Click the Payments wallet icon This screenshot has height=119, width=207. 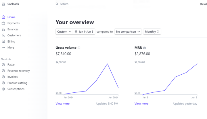[x=3, y=23]
